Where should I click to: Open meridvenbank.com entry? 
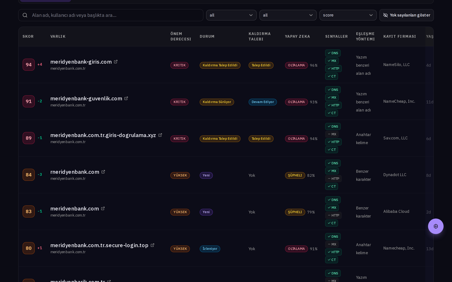click(75, 208)
